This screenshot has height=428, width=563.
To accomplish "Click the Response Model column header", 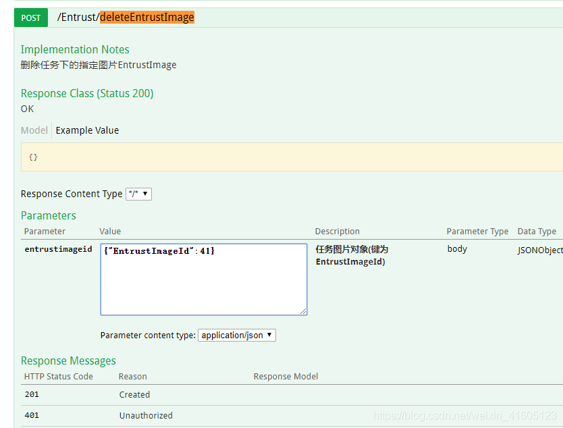I will [x=286, y=376].
